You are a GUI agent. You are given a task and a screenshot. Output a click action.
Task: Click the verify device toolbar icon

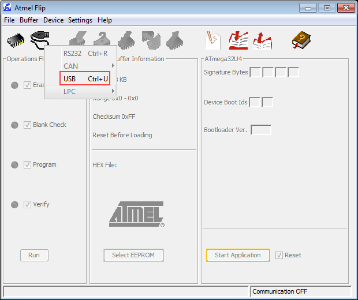[151, 40]
